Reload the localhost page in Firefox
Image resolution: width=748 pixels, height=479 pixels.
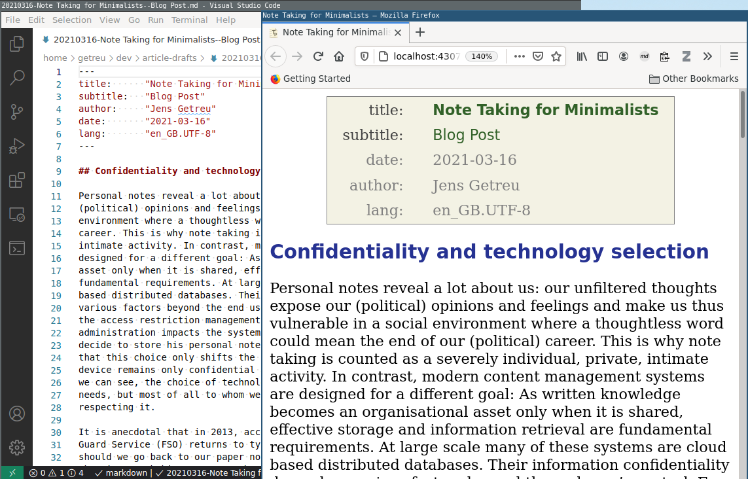[318, 56]
